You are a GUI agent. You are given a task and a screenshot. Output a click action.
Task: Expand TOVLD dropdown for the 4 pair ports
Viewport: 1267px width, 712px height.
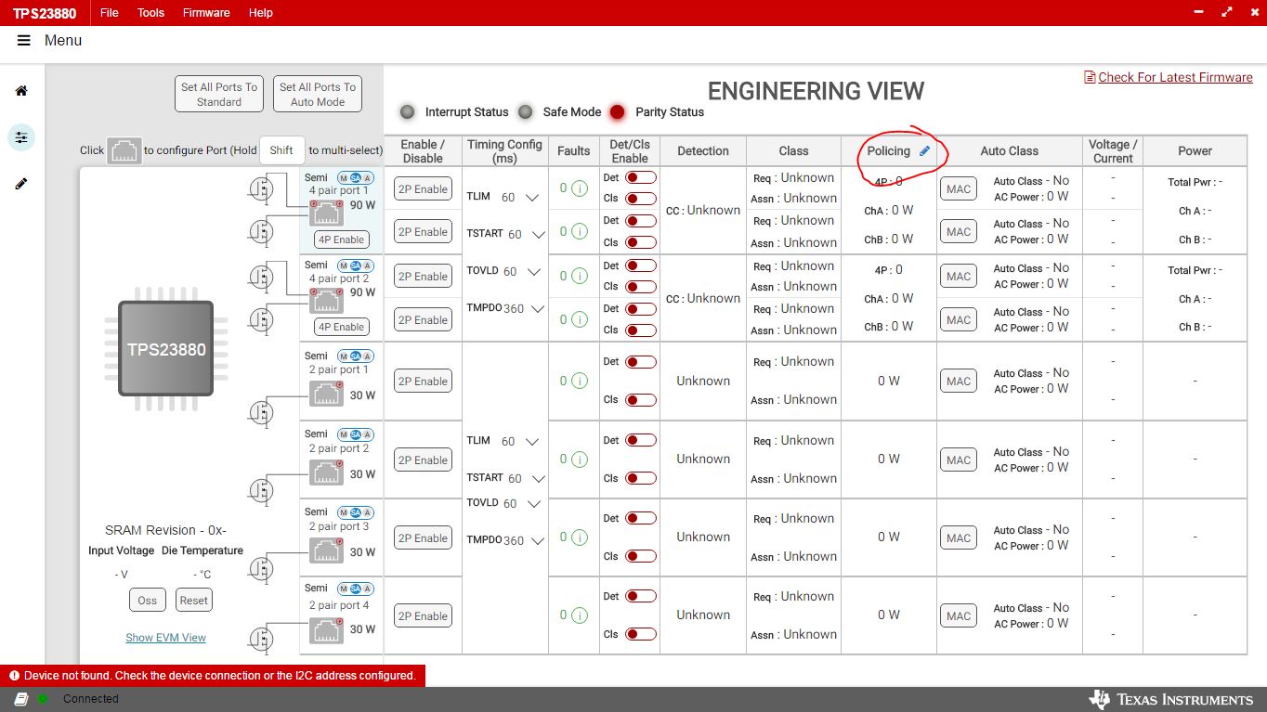[534, 272]
